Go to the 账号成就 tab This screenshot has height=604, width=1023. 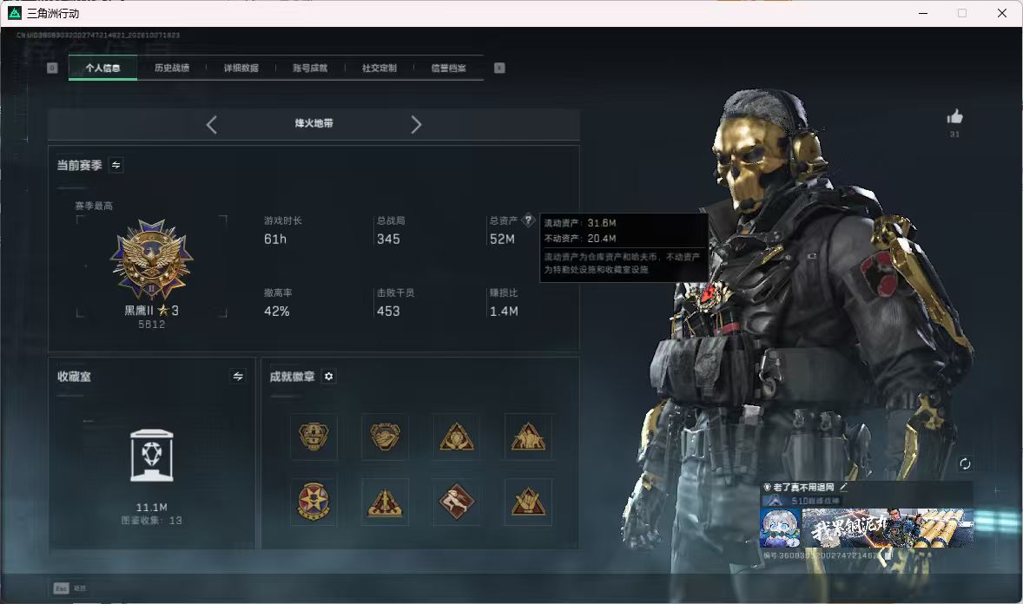pos(310,68)
